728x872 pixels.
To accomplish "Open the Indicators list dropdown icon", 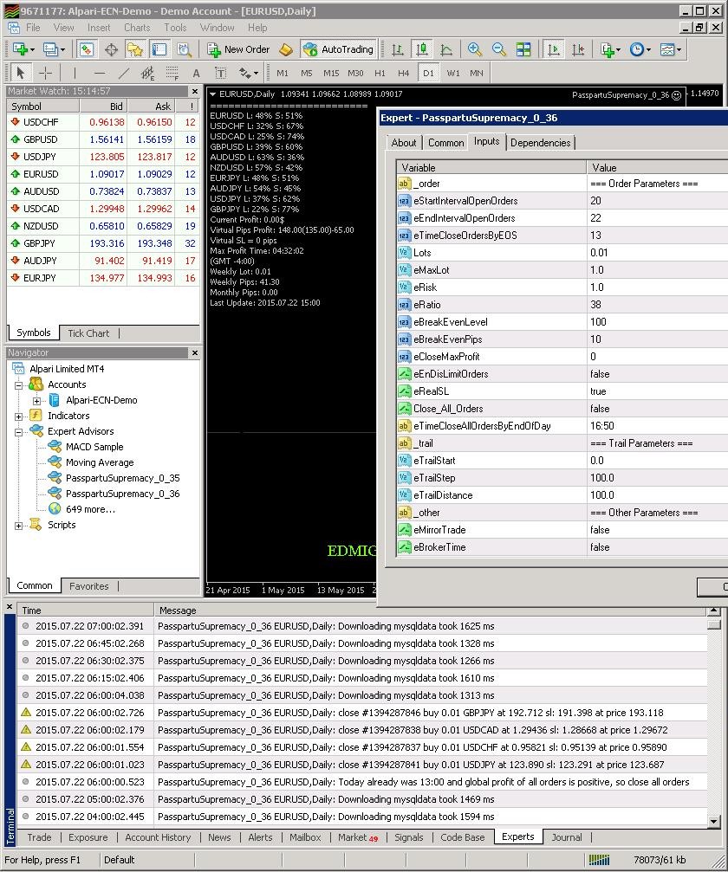I will tap(610, 49).
